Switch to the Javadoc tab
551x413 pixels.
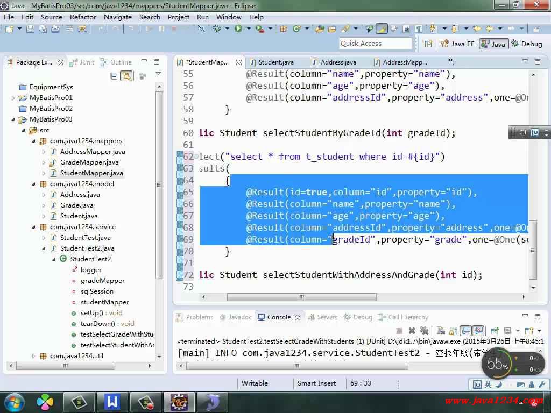click(236, 317)
